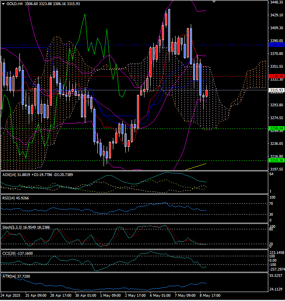This screenshot has width=285, height=301.
Task: Click the 3236.05 price scale value
Action: (x=276, y=144)
